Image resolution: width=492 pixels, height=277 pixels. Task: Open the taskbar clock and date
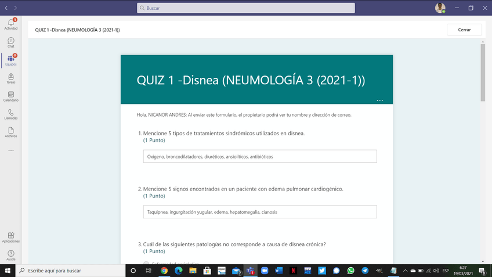(463, 271)
